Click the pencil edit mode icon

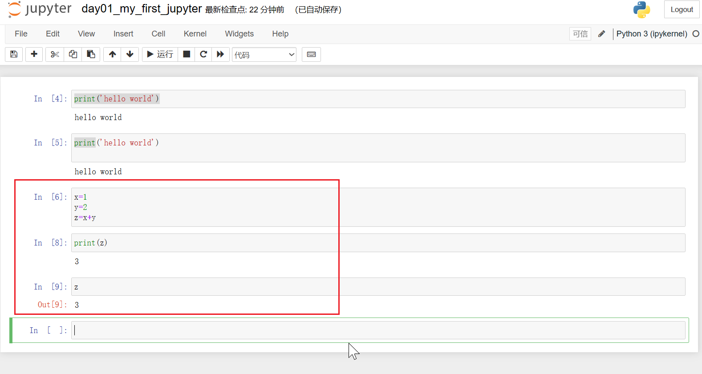click(x=601, y=34)
